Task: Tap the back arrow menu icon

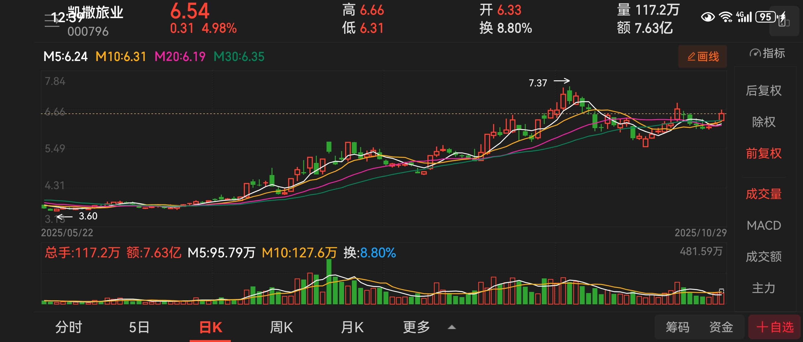Action: 52,21
